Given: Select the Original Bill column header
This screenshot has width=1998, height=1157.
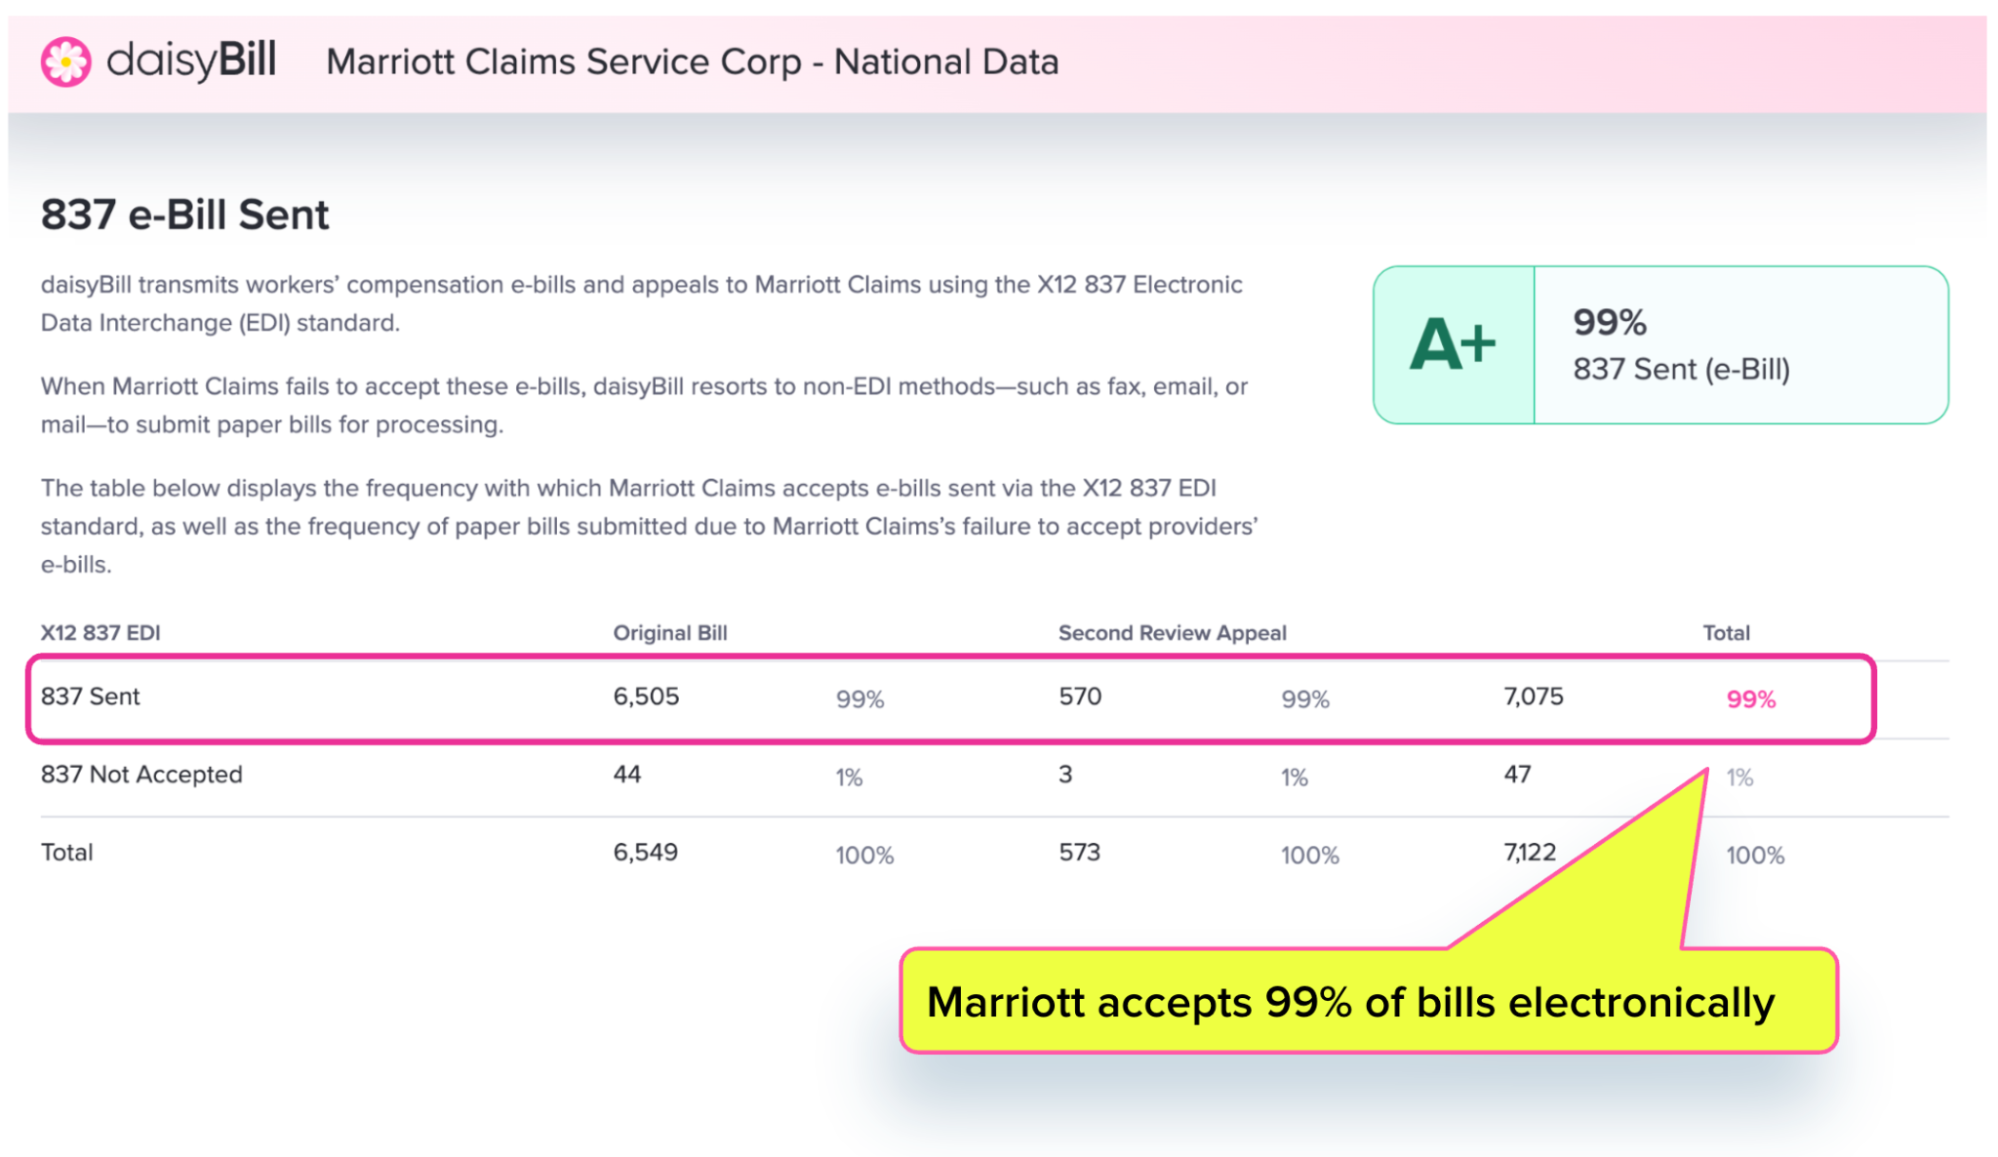Looking at the screenshot, I should (670, 633).
